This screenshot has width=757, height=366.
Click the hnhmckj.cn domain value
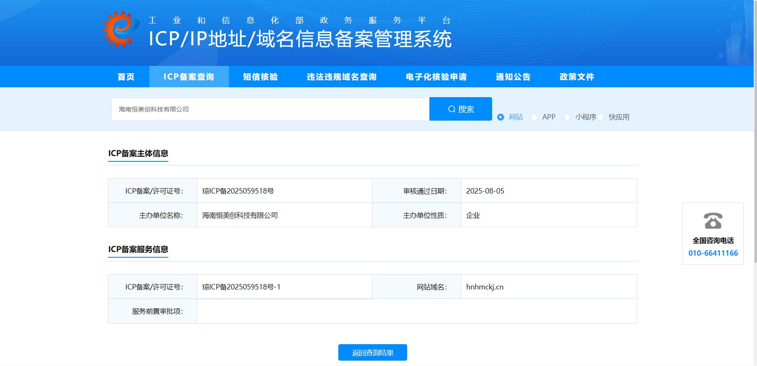[485, 287]
